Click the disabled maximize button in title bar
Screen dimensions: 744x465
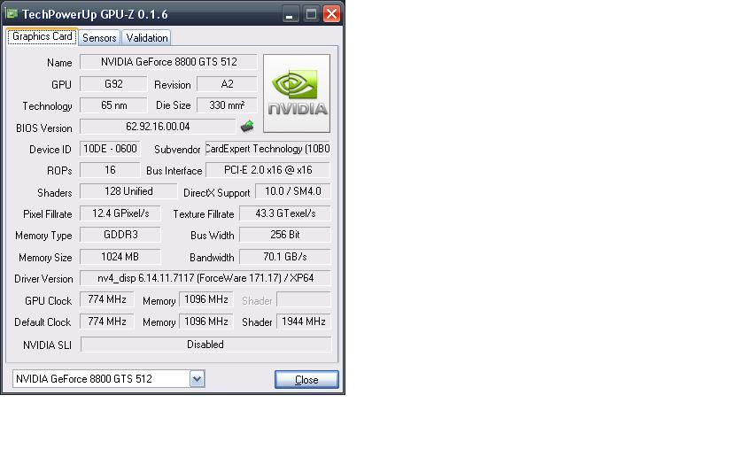click(x=311, y=14)
